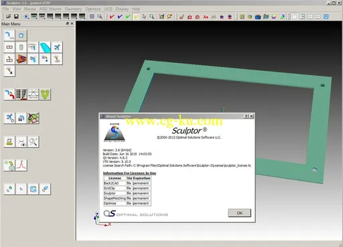
Task: Click the red 'Aa' text annotation icon
Action: pyautogui.click(x=206, y=17)
